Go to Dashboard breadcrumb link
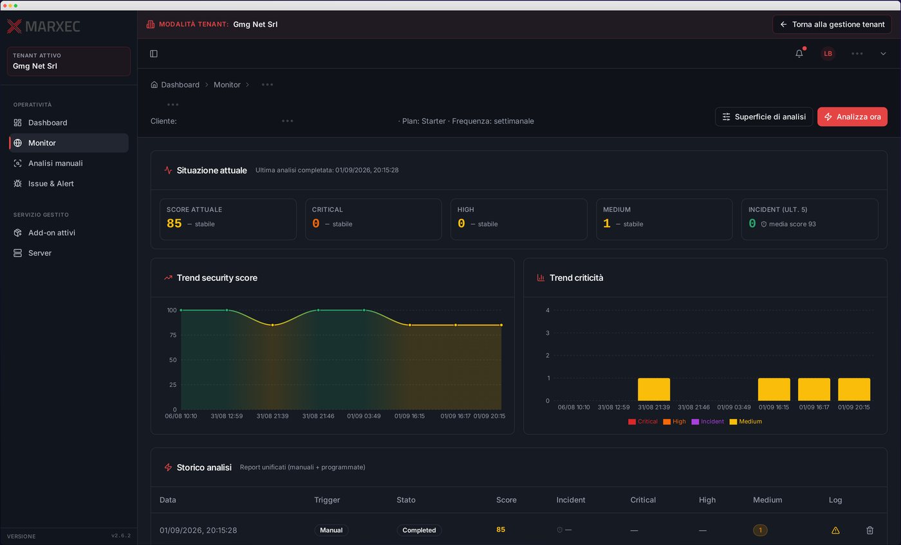 click(x=180, y=85)
